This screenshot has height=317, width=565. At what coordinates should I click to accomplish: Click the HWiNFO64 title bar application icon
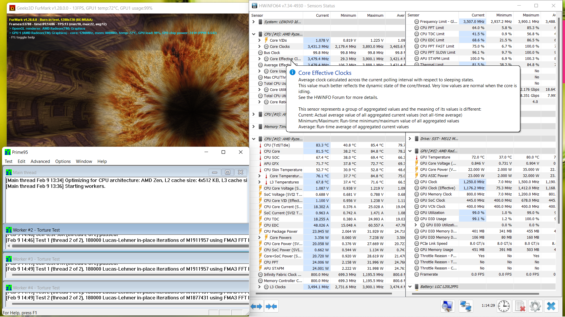point(255,6)
